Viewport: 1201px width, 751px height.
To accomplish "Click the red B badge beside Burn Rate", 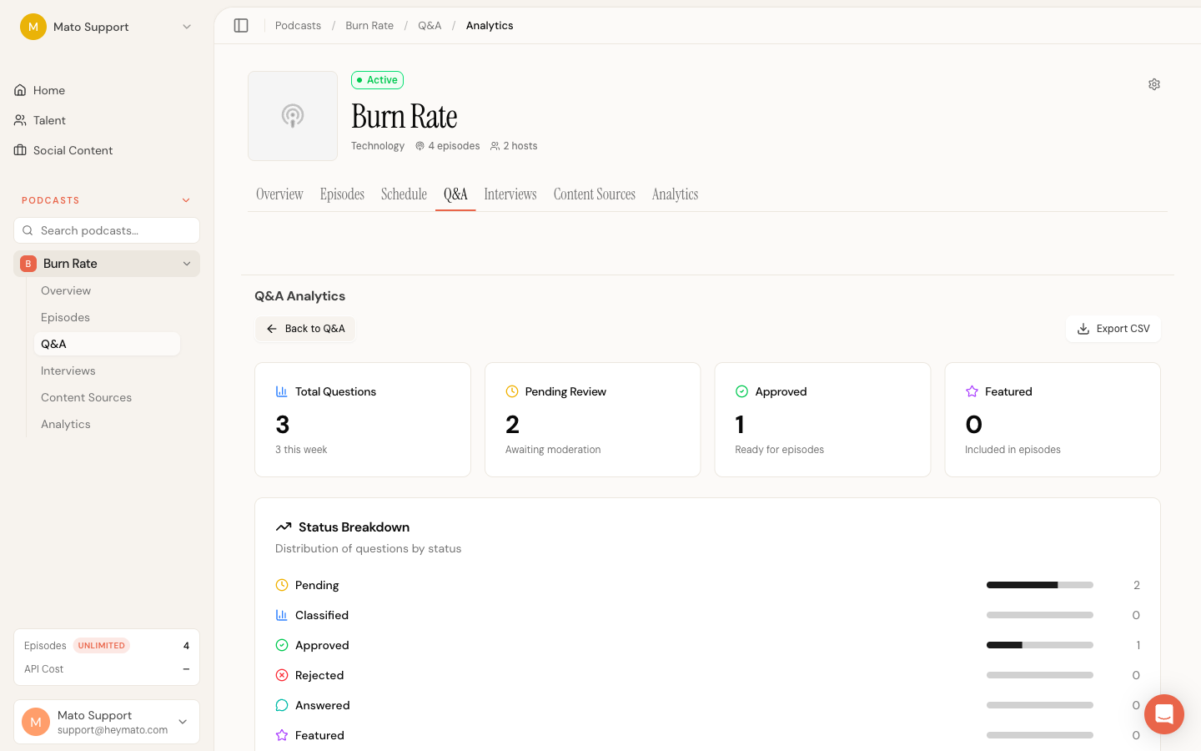I will pyautogui.click(x=28, y=264).
